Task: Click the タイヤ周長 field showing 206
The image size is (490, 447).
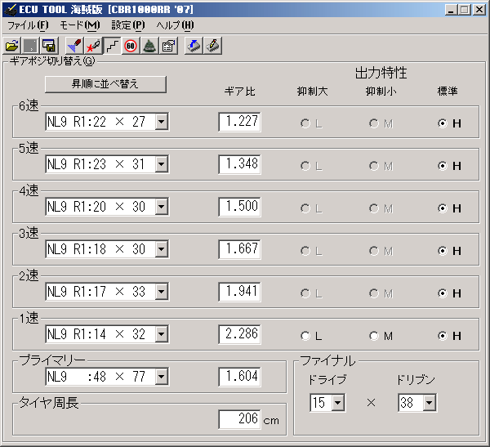Action: (239, 419)
